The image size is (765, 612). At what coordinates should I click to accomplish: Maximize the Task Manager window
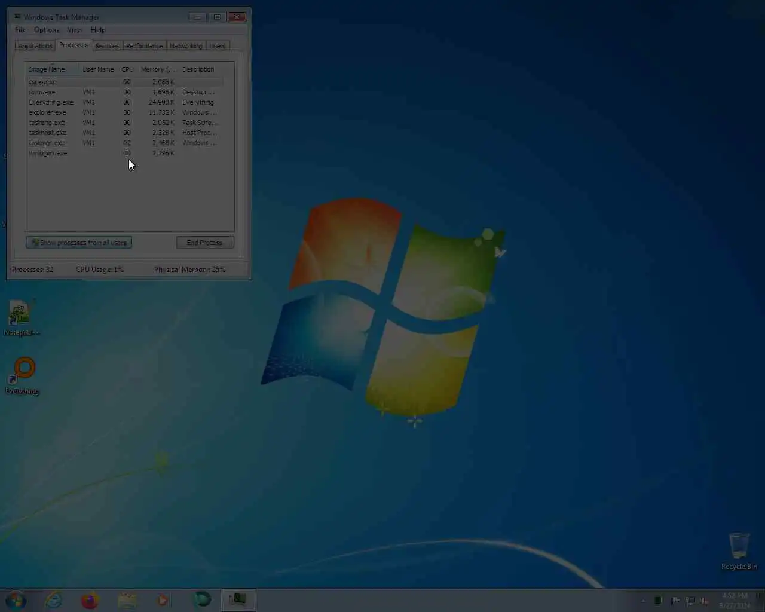217,17
